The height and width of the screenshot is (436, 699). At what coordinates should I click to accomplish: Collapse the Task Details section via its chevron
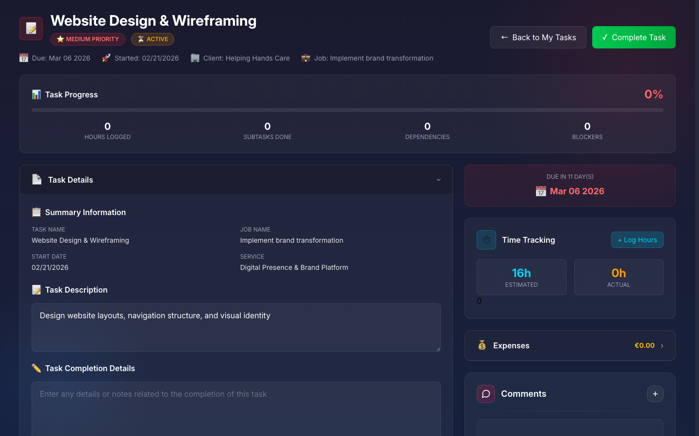[438, 180]
